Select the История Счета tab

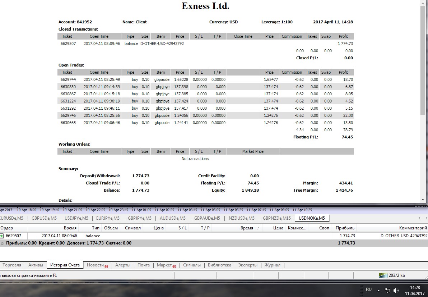click(x=65, y=265)
